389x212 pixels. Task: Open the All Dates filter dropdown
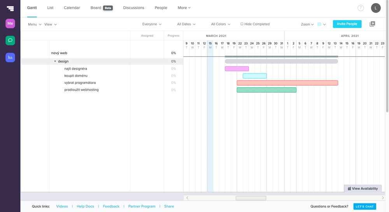(x=186, y=24)
